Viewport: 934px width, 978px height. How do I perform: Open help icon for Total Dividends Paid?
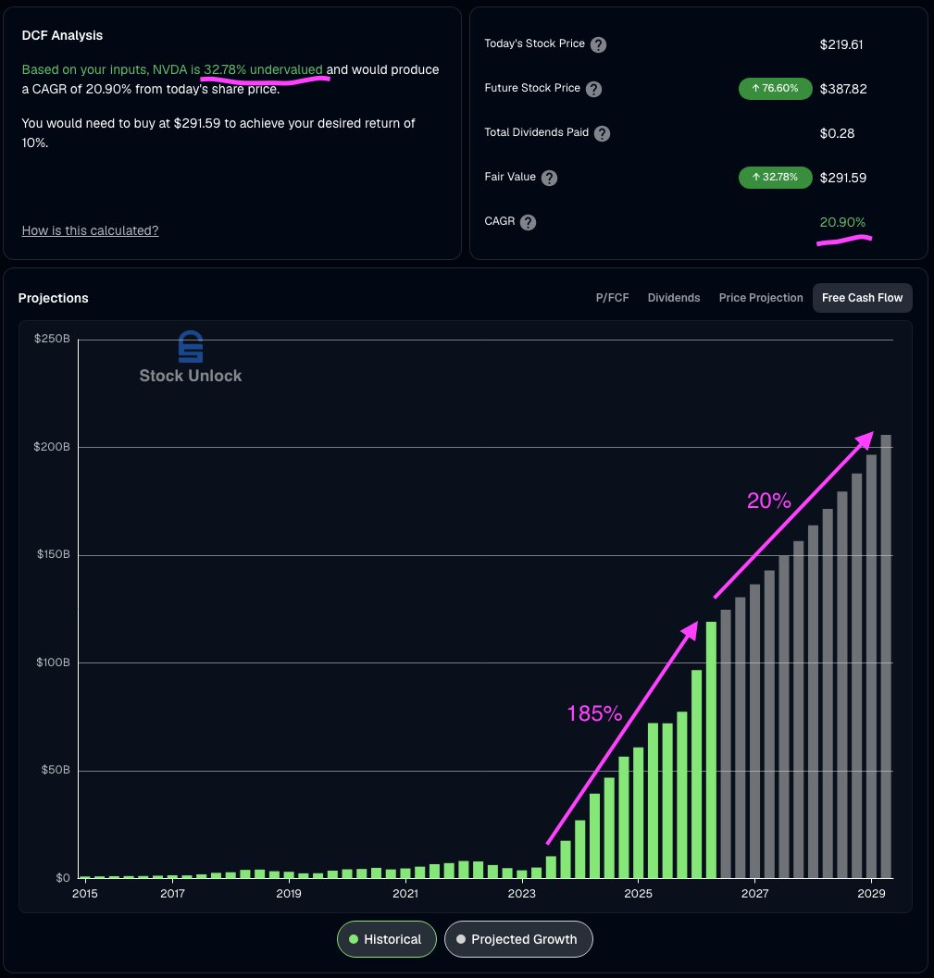[602, 133]
